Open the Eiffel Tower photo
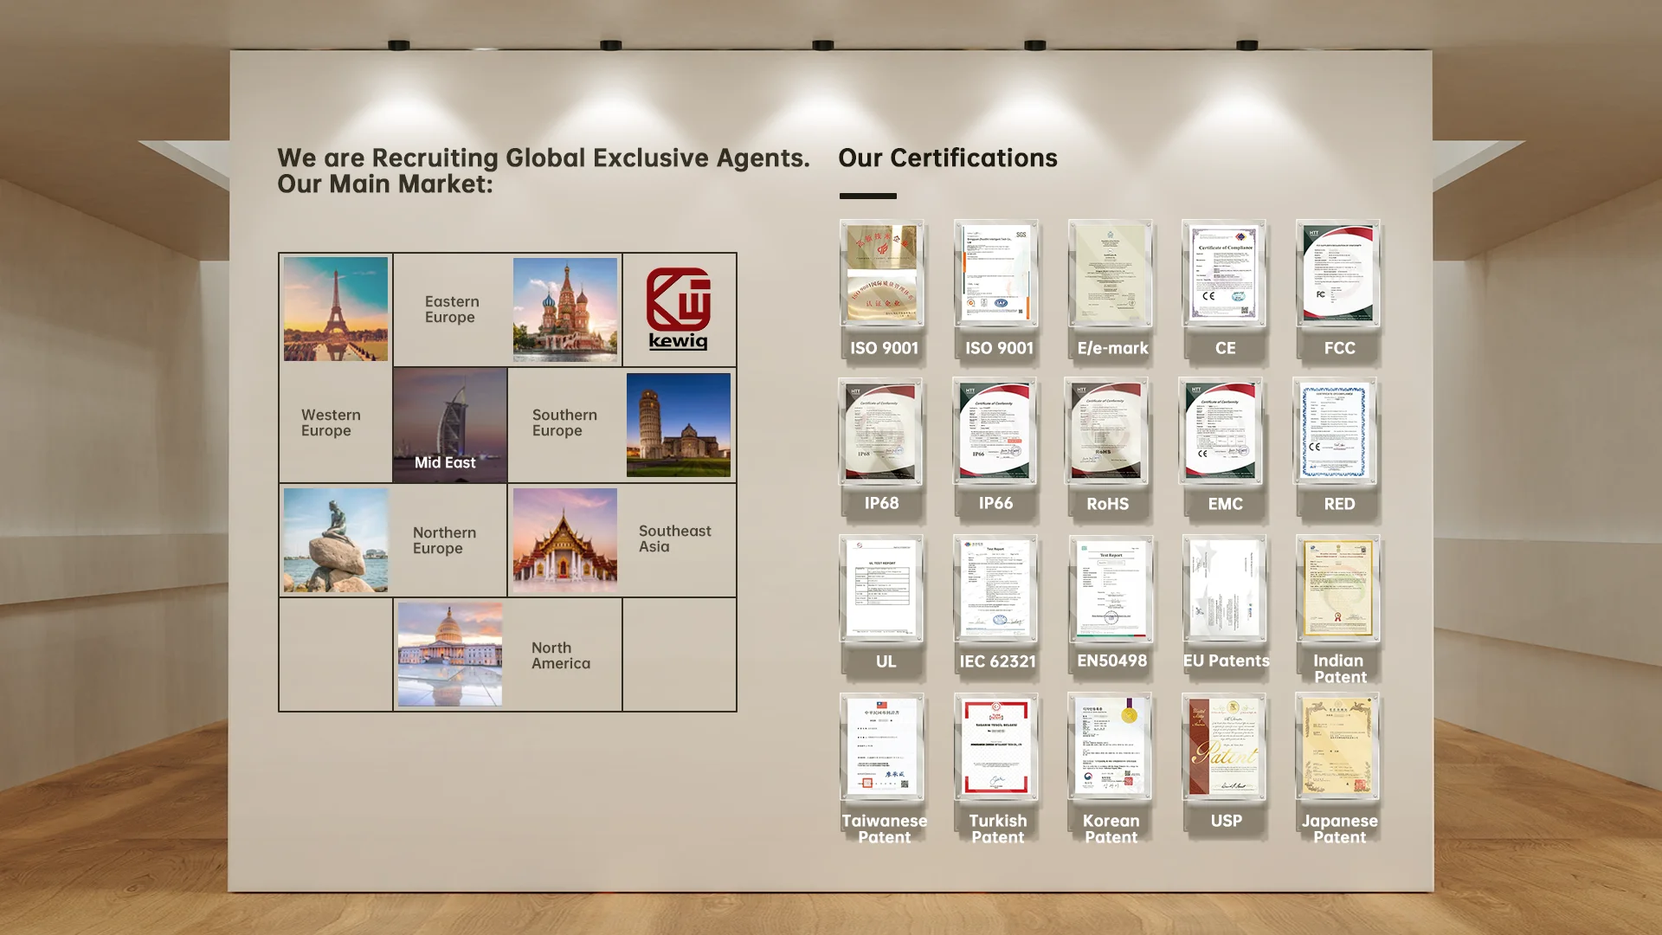Viewport: 1662px width, 935px height. (336, 309)
